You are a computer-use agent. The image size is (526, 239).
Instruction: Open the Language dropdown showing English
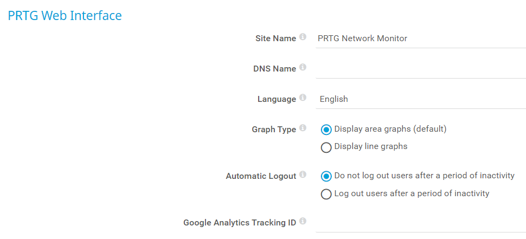pyautogui.click(x=421, y=99)
